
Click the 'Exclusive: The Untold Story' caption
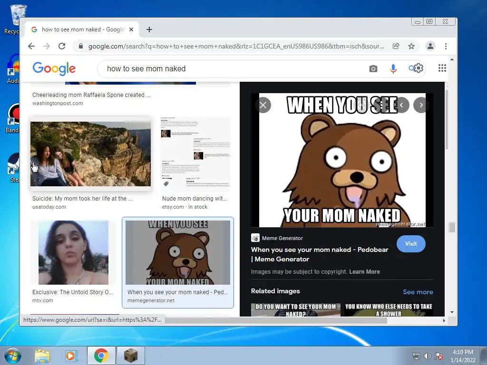pyautogui.click(x=72, y=292)
